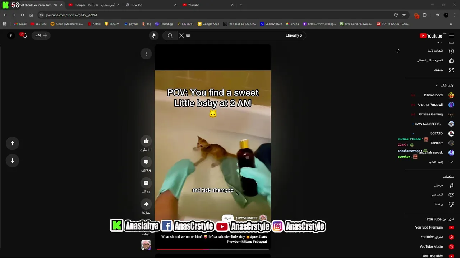Switch to the New Tab tab

point(151,5)
